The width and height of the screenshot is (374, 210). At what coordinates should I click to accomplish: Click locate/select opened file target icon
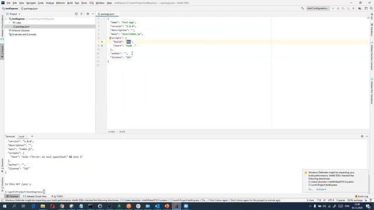click(x=77, y=14)
